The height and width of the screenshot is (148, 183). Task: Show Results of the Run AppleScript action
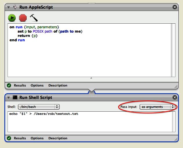pos(20,85)
